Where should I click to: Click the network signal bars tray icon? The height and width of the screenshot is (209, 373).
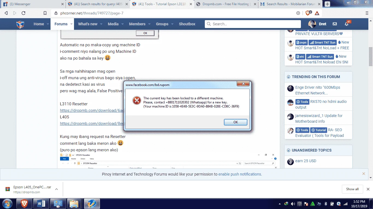click(x=345, y=204)
